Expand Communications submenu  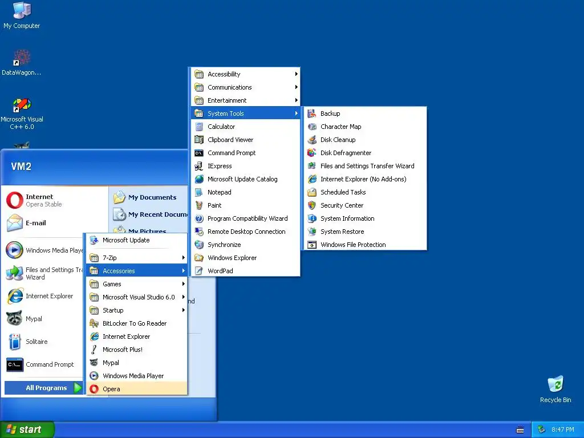pos(245,87)
